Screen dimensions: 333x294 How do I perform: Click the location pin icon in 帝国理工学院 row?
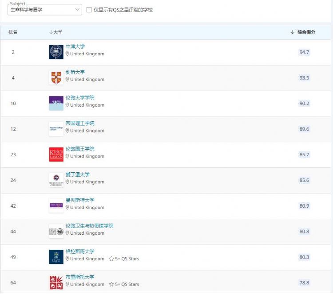67,131
